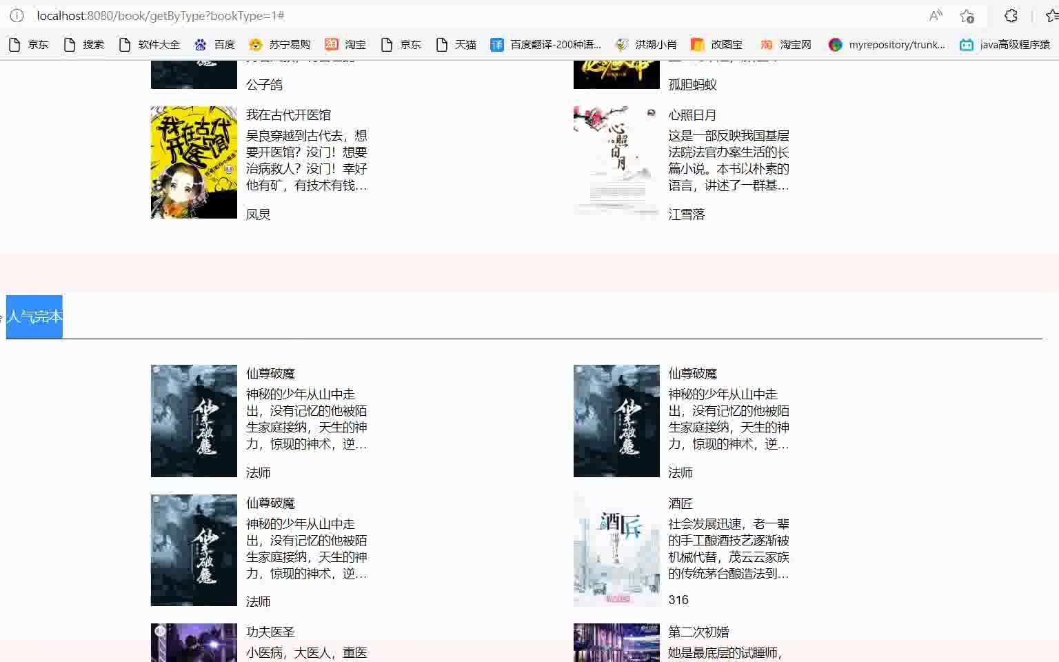Open the 淘宝网 bookmark
Screen dimensions: 1059x662
tap(786, 44)
